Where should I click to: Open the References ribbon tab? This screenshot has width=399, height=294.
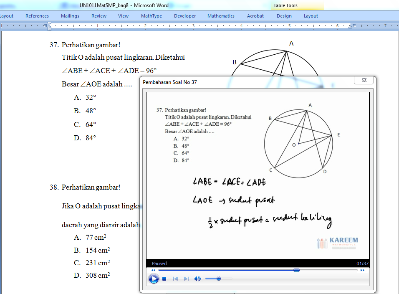click(x=37, y=16)
